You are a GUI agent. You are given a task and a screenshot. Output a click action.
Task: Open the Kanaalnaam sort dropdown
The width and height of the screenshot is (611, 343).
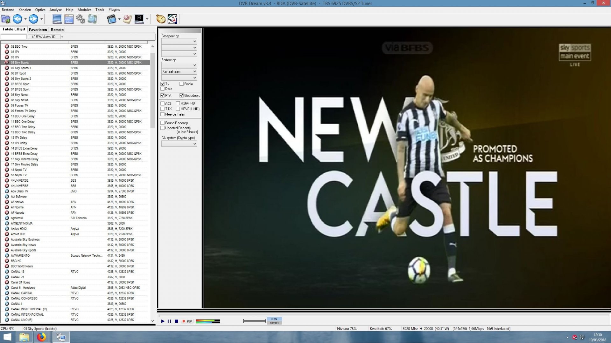pos(179,71)
